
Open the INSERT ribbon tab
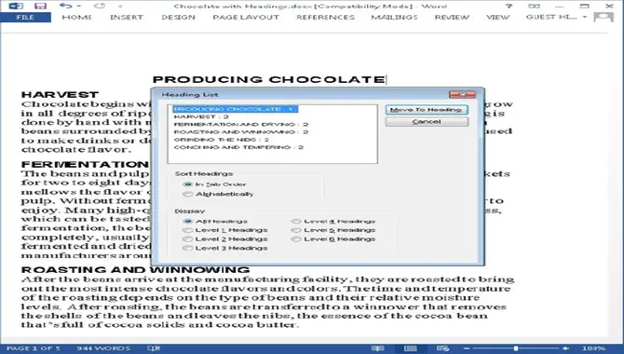pyautogui.click(x=127, y=17)
